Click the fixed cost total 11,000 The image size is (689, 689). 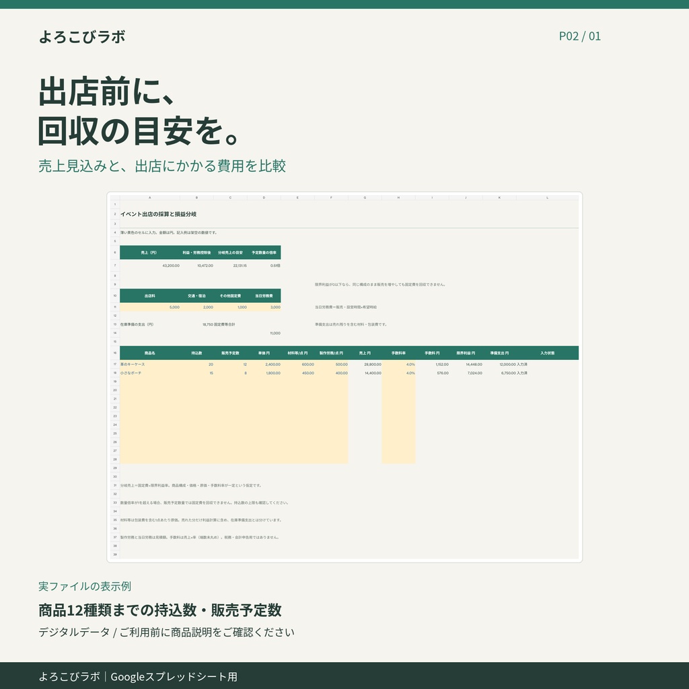tap(275, 333)
